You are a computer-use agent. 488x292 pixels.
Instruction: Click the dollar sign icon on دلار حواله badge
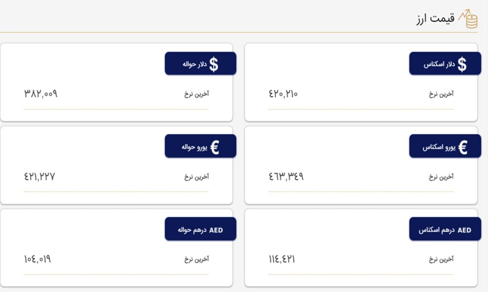[x=214, y=64]
